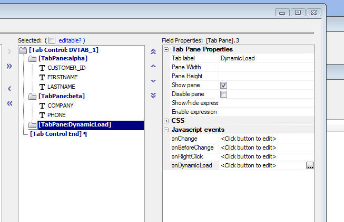
Task: Click folder icon beside TabPane:DynamicLoad
Action: (x=33, y=125)
